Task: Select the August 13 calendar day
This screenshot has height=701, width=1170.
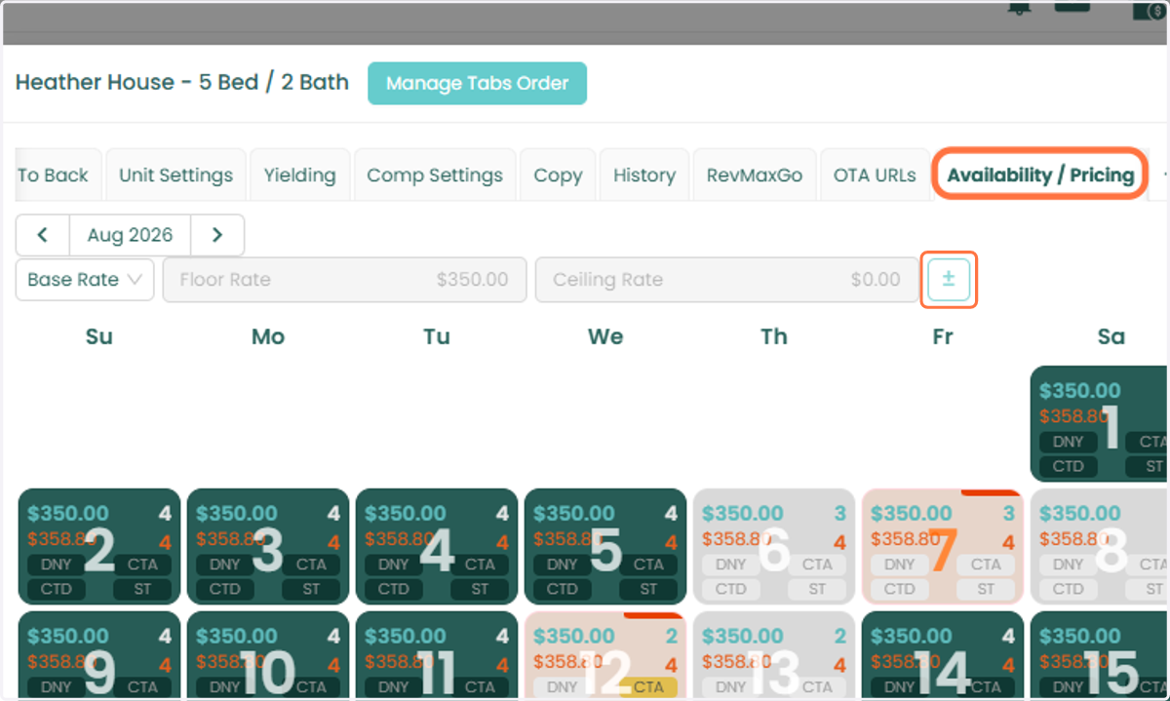Action: (774, 655)
